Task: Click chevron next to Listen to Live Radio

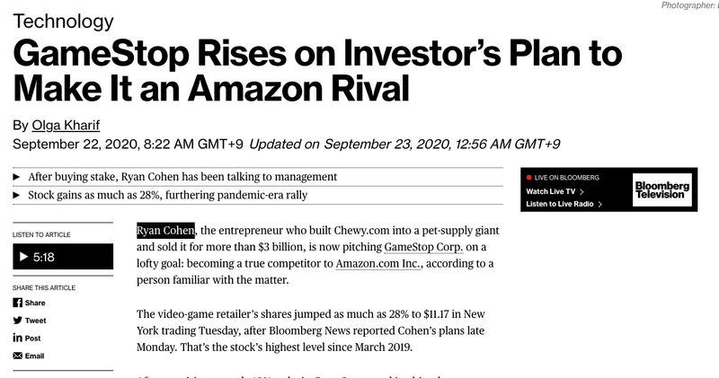Action: [599, 204]
